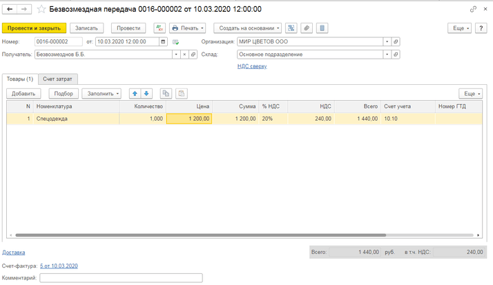Open the Склад dropdown list
493x285 pixels.
tap(387, 54)
